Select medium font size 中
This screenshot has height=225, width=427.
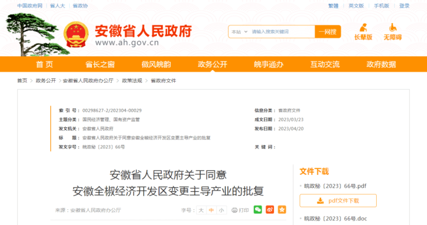pos(211,210)
